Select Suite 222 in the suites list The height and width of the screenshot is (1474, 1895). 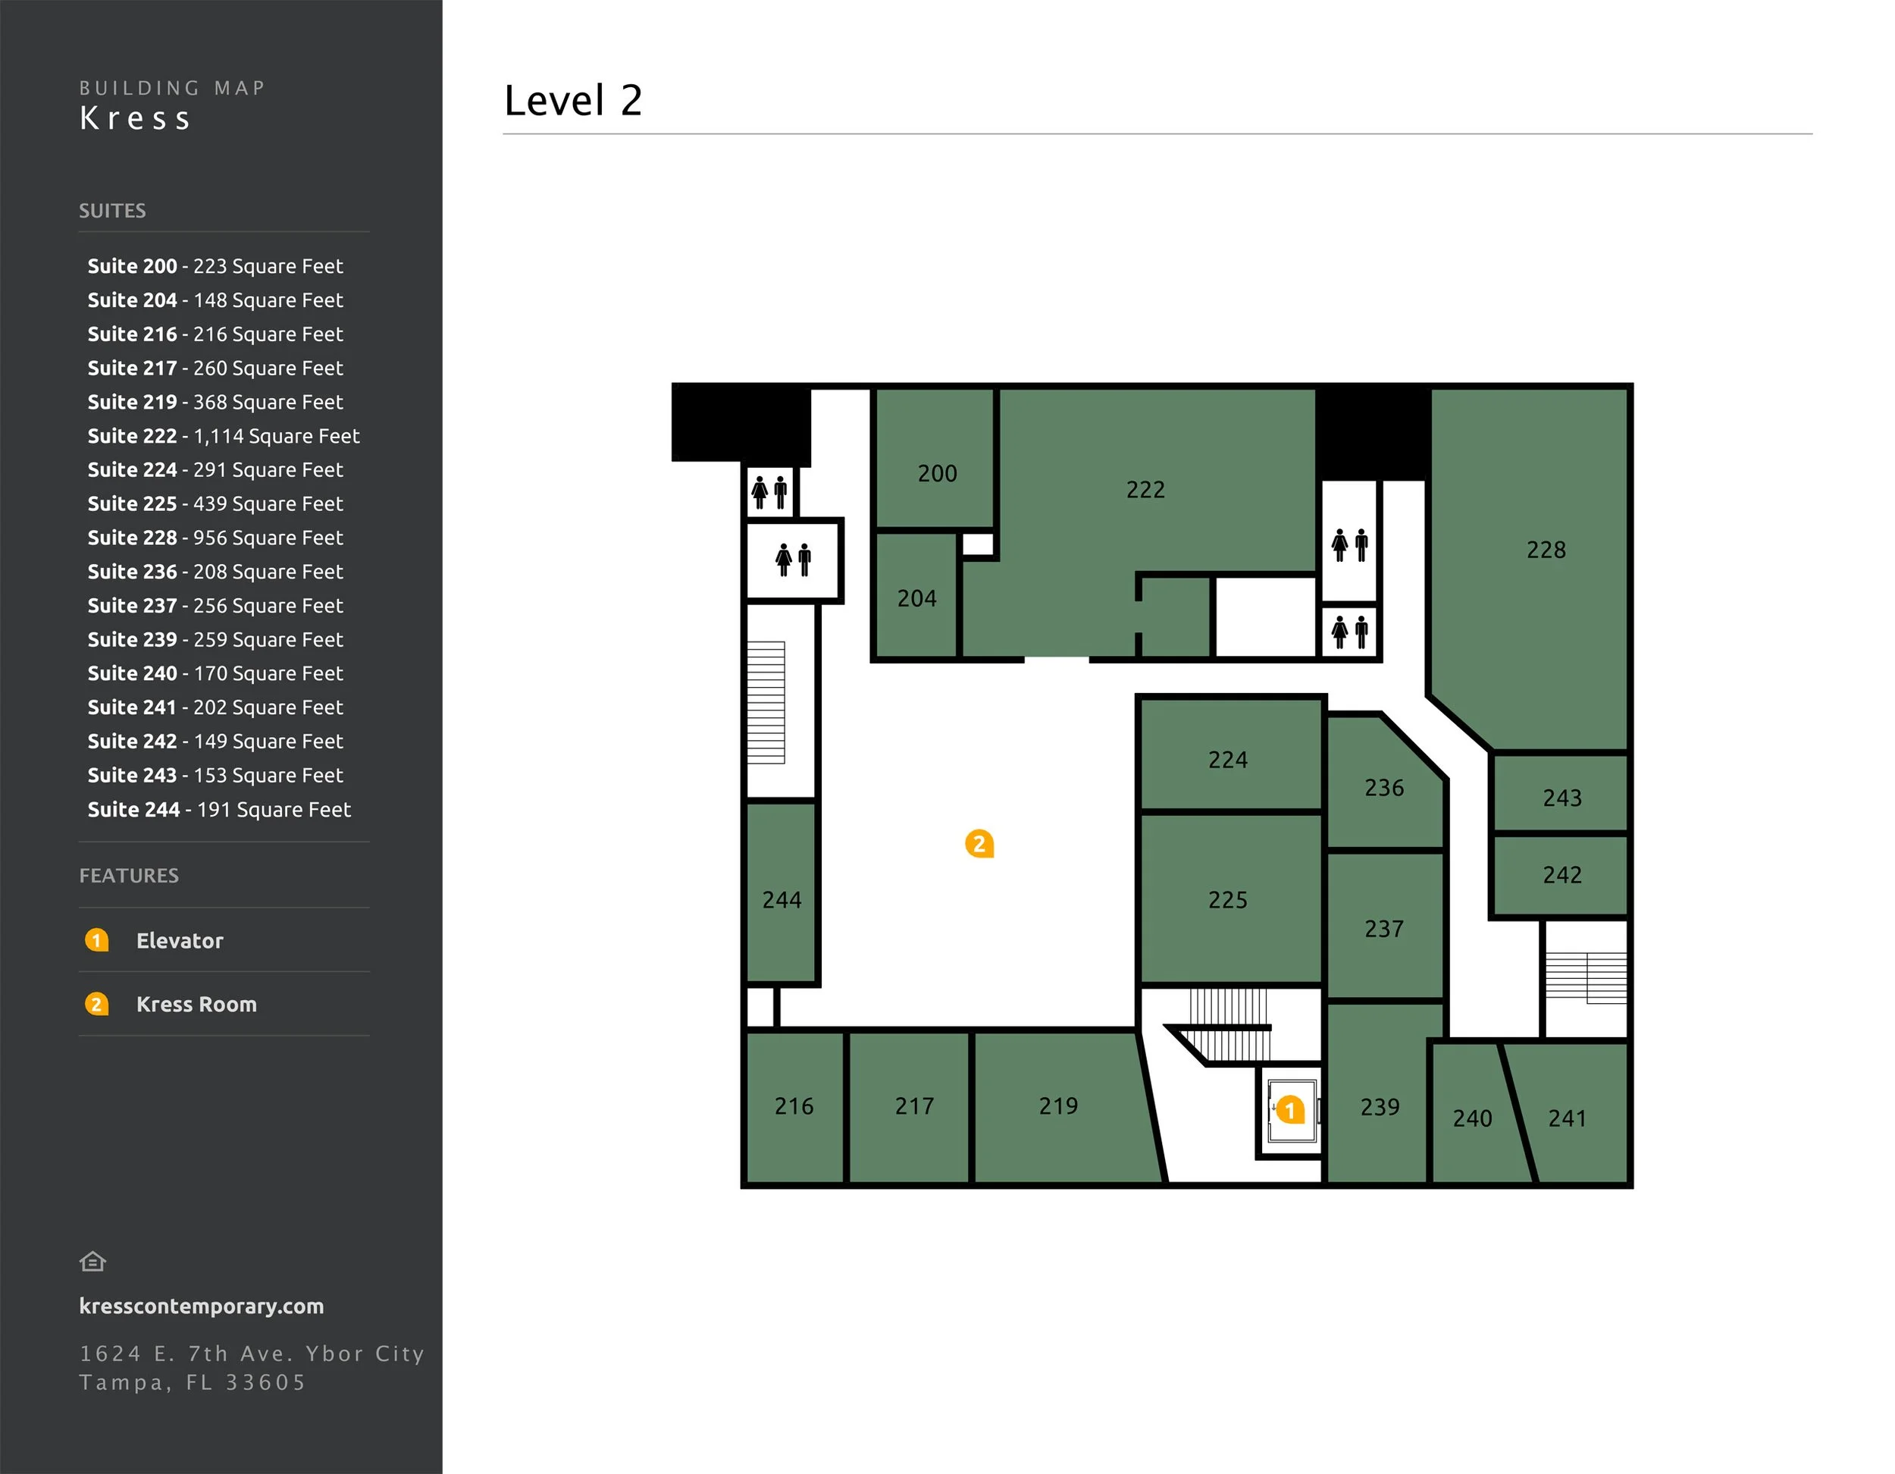coord(223,436)
